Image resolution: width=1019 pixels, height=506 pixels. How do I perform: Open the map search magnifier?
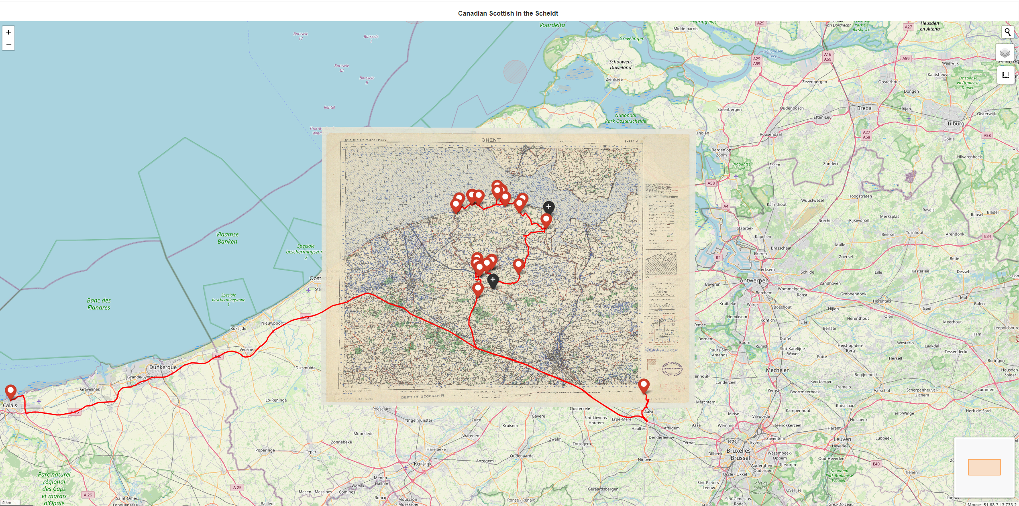[1007, 32]
